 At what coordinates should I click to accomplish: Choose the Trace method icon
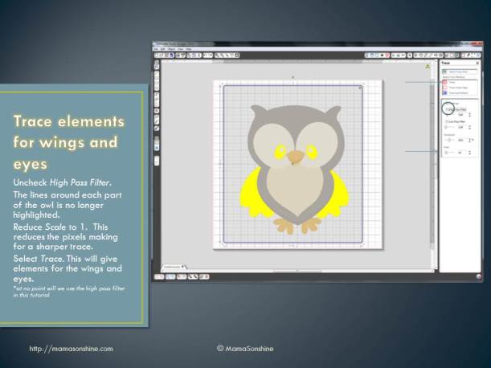pyautogui.click(x=444, y=82)
